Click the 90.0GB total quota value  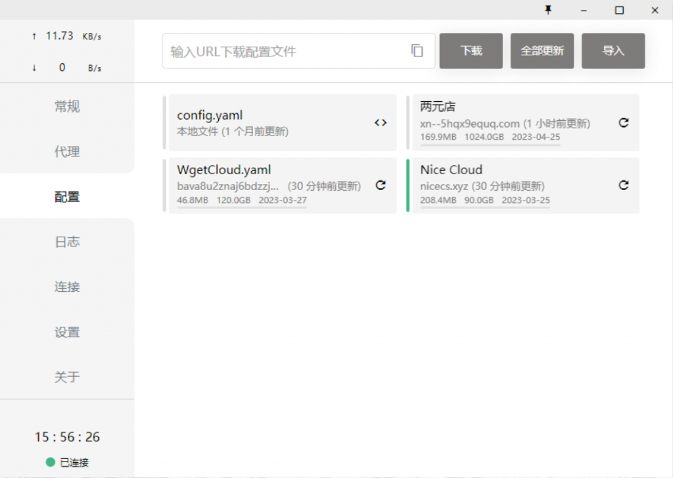coord(478,200)
